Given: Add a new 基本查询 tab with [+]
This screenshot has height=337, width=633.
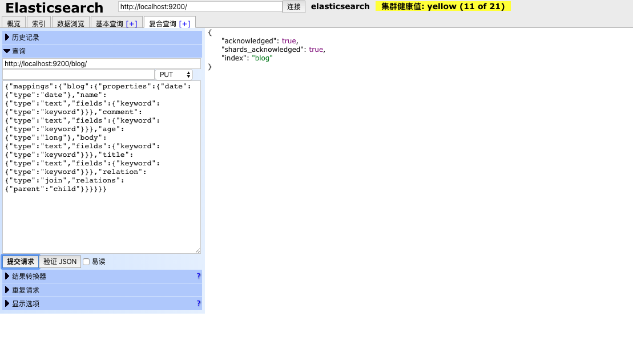Looking at the screenshot, I should click(132, 24).
